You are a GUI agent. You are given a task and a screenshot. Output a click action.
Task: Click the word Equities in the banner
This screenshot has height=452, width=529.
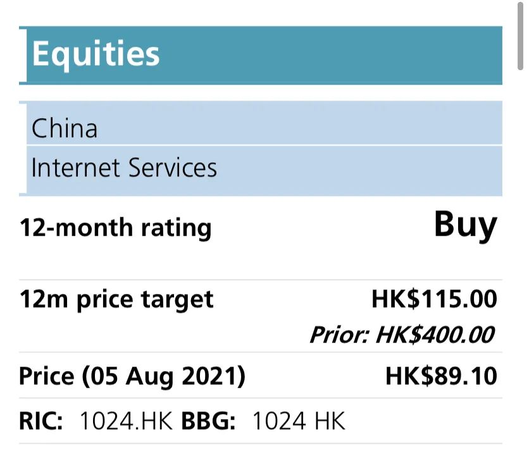(x=96, y=54)
